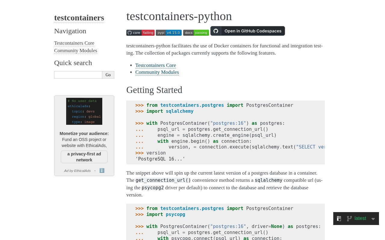Select the latest version label
Image resolution: width=385 pixels, height=240 pixels.
(x=360, y=218)
